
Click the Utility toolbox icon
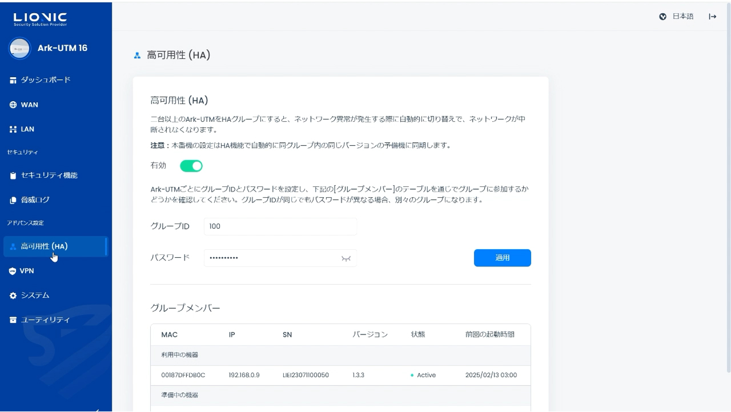(13, 320)
